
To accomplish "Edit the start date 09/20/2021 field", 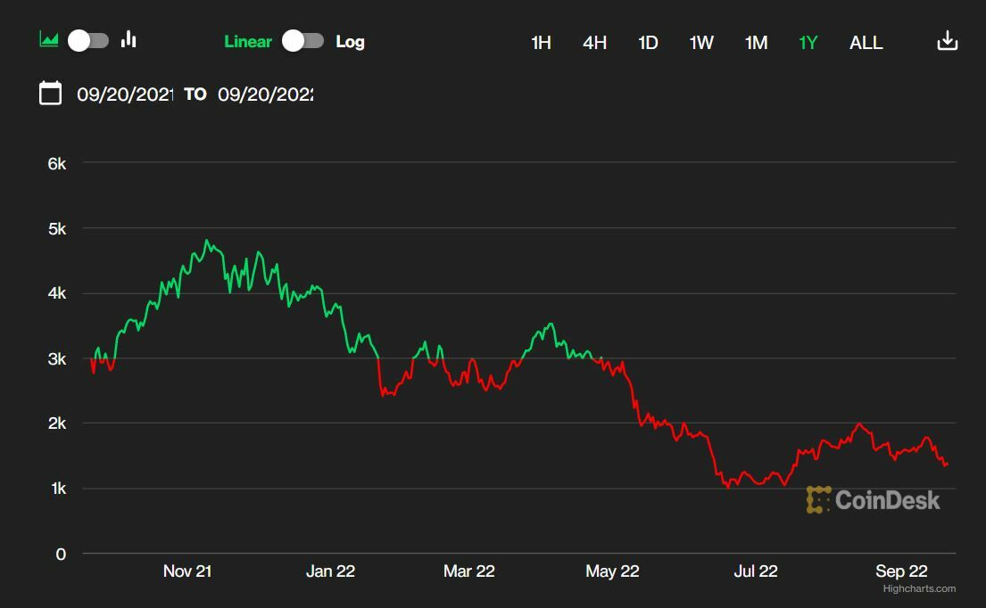I will [x=125, y=94].
